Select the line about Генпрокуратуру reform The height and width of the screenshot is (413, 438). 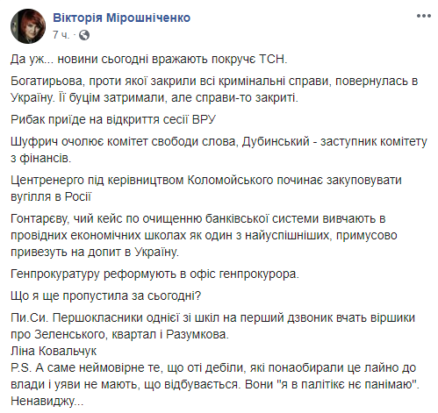click(154, 274)
